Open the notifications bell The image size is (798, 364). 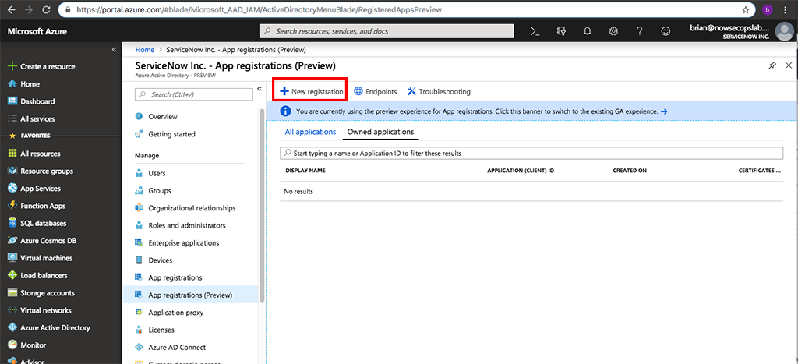(588, 31)
